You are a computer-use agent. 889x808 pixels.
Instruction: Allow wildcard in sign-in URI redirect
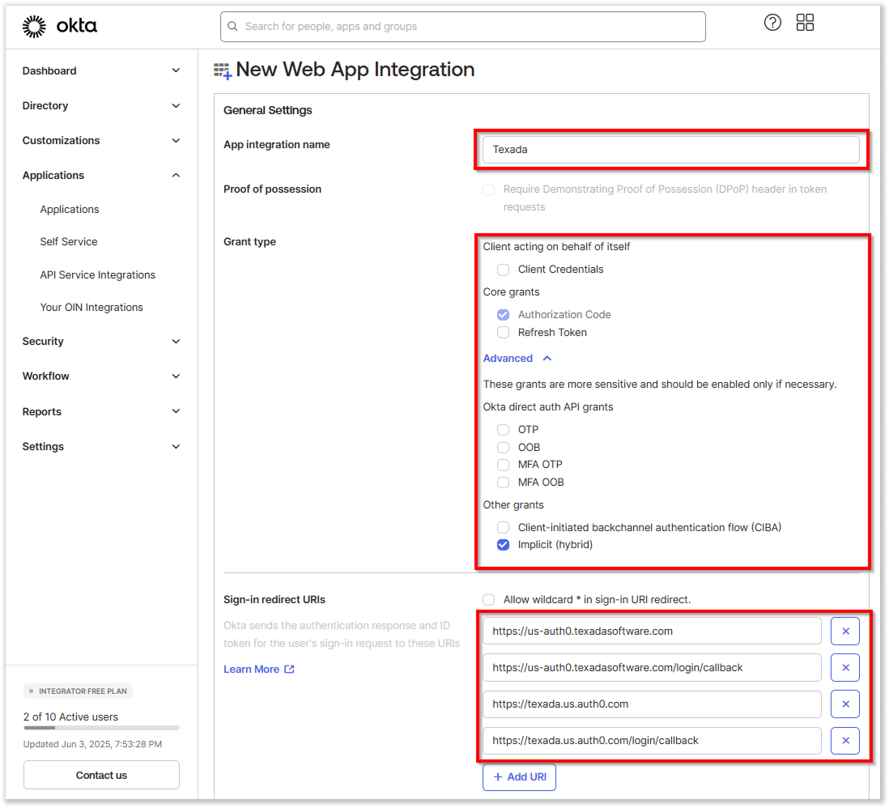(488, 600)
